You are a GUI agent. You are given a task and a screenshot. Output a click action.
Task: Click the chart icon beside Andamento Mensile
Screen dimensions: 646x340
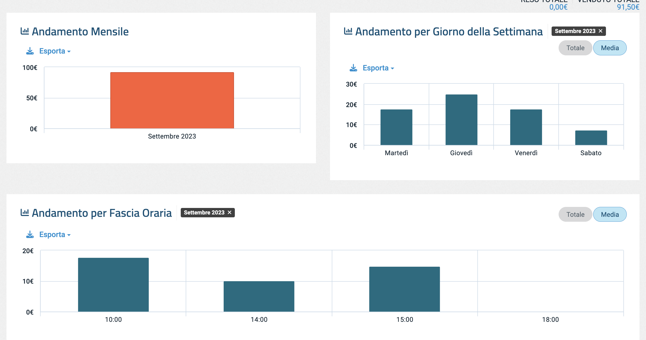pos(24,31)
